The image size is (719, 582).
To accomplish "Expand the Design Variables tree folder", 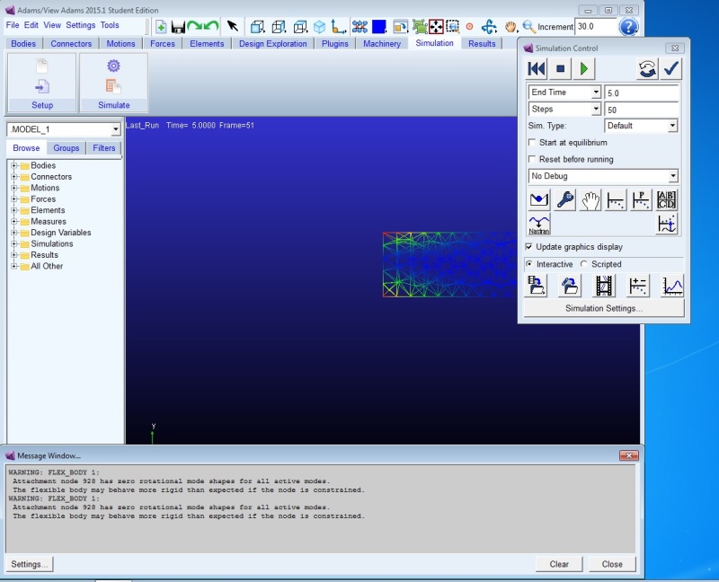I will (13, 233).
